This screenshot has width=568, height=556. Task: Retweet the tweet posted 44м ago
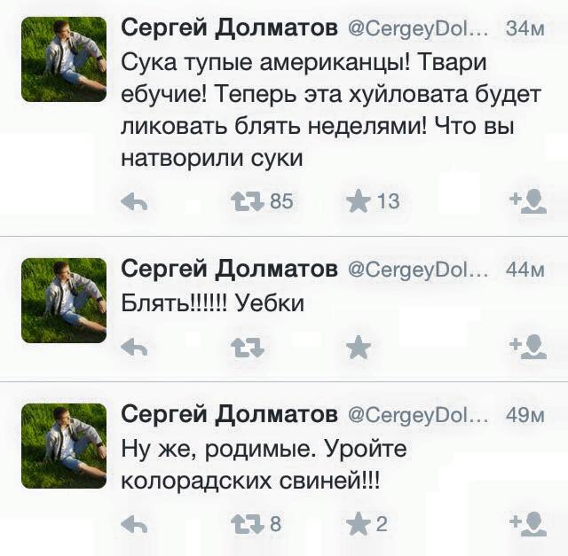point(245,347)
